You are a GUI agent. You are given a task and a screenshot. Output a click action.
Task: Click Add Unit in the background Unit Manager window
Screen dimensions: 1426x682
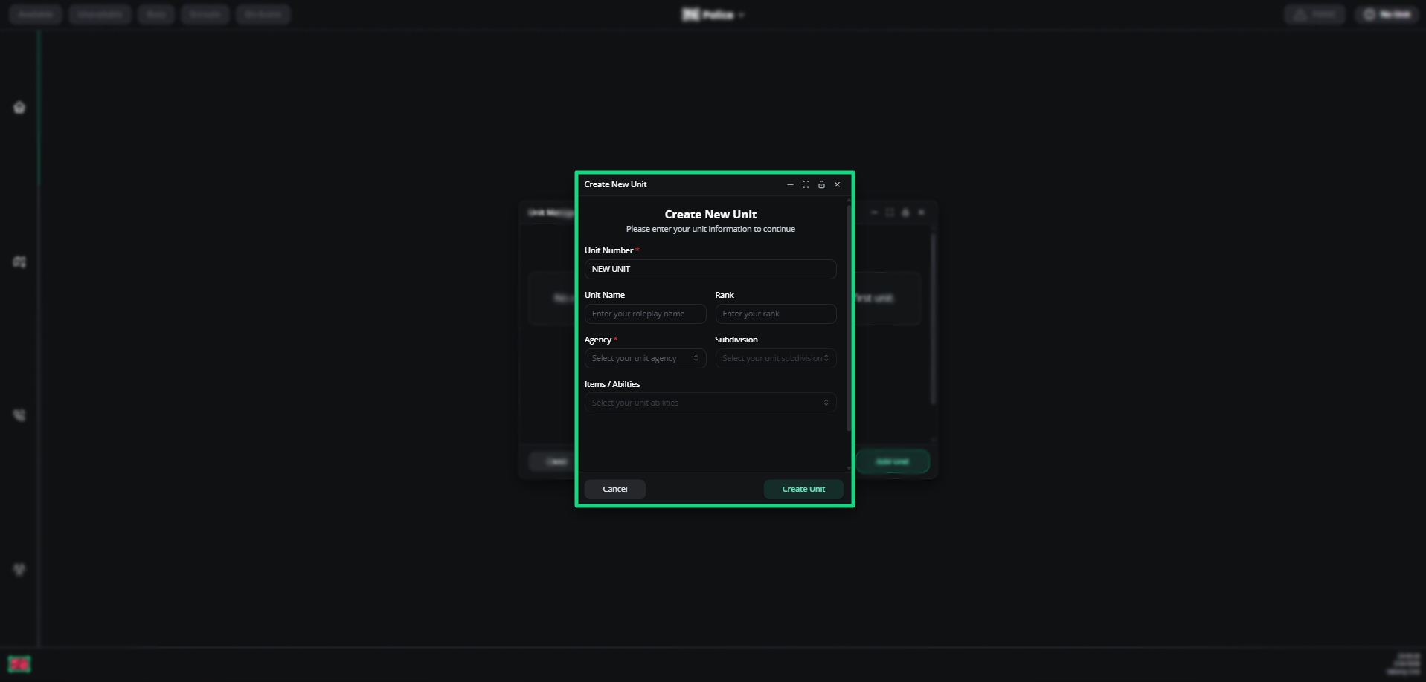[893, 461]
